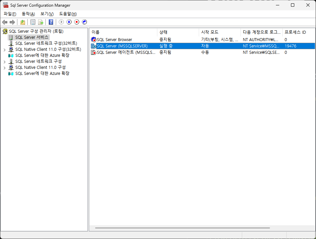
Task: Click the Export List toolbar icon
Action: (41, 22)
